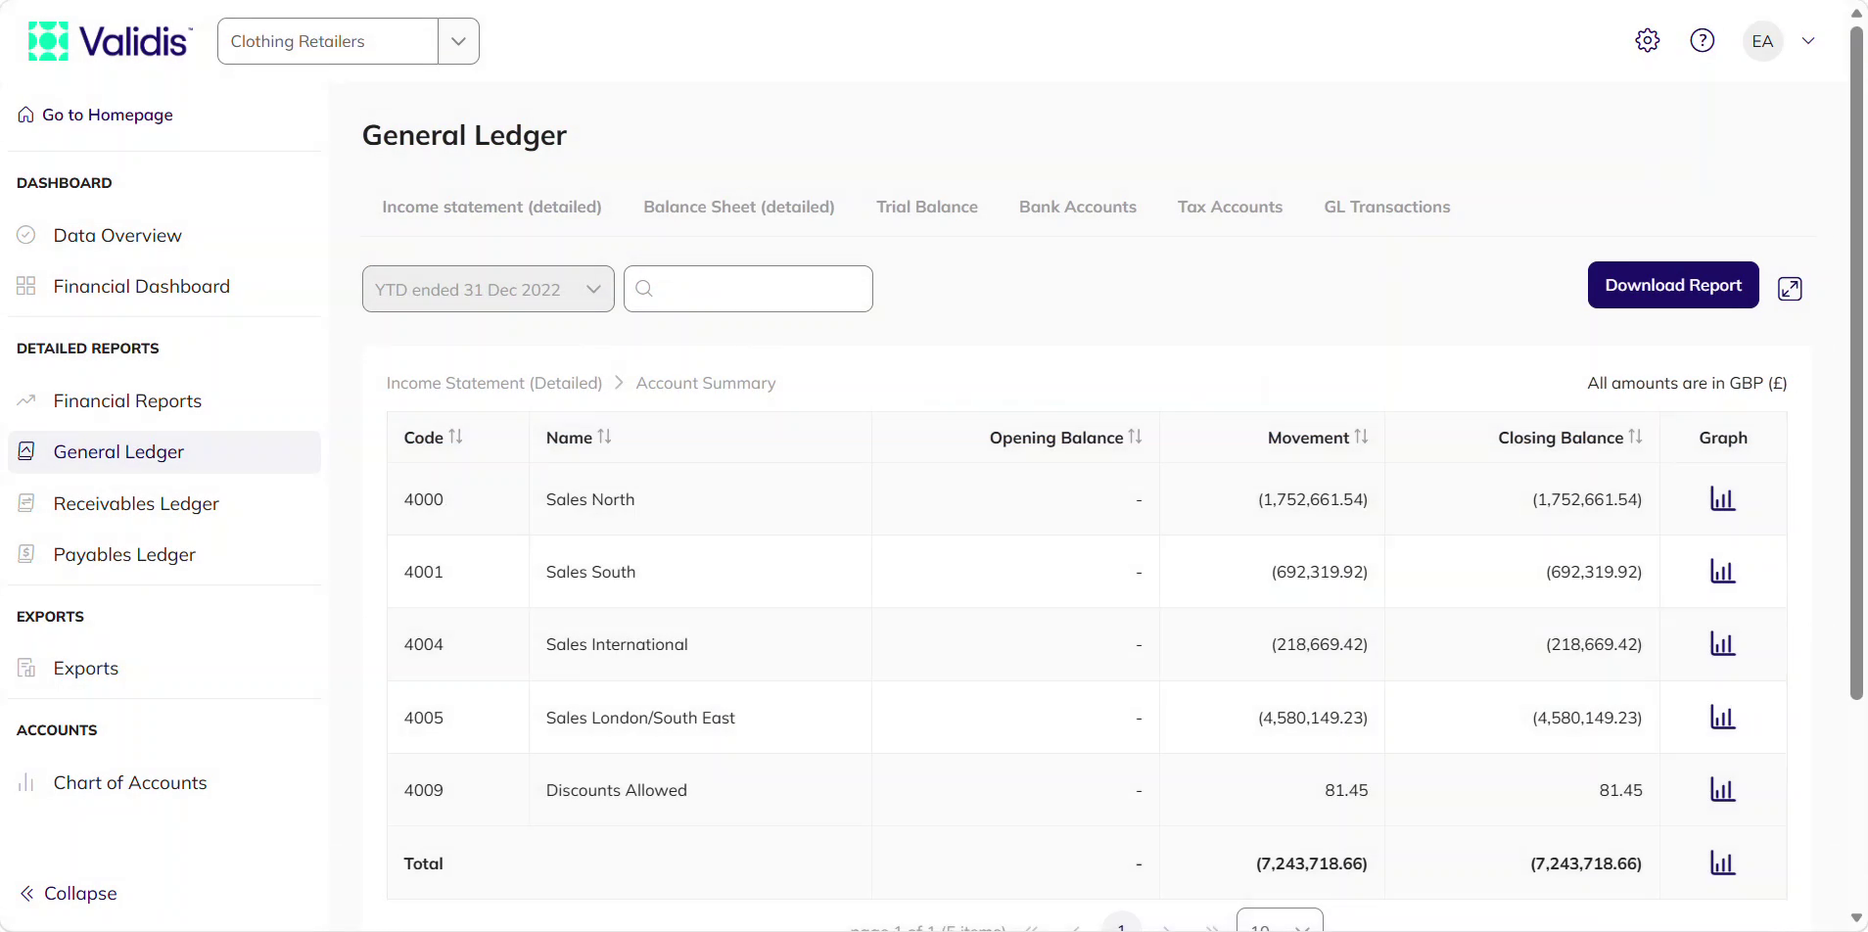Switch to Income statement (detailed) tab
Image resolution: width=1868 pixels, height=932 pixels.
(491, 207)
